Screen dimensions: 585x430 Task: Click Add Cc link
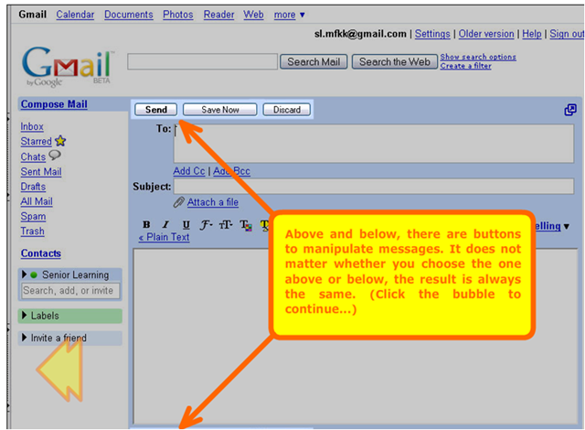(x=189, y=171)
